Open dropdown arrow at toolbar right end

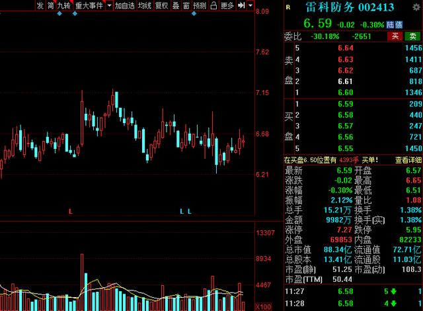(250, 5)
